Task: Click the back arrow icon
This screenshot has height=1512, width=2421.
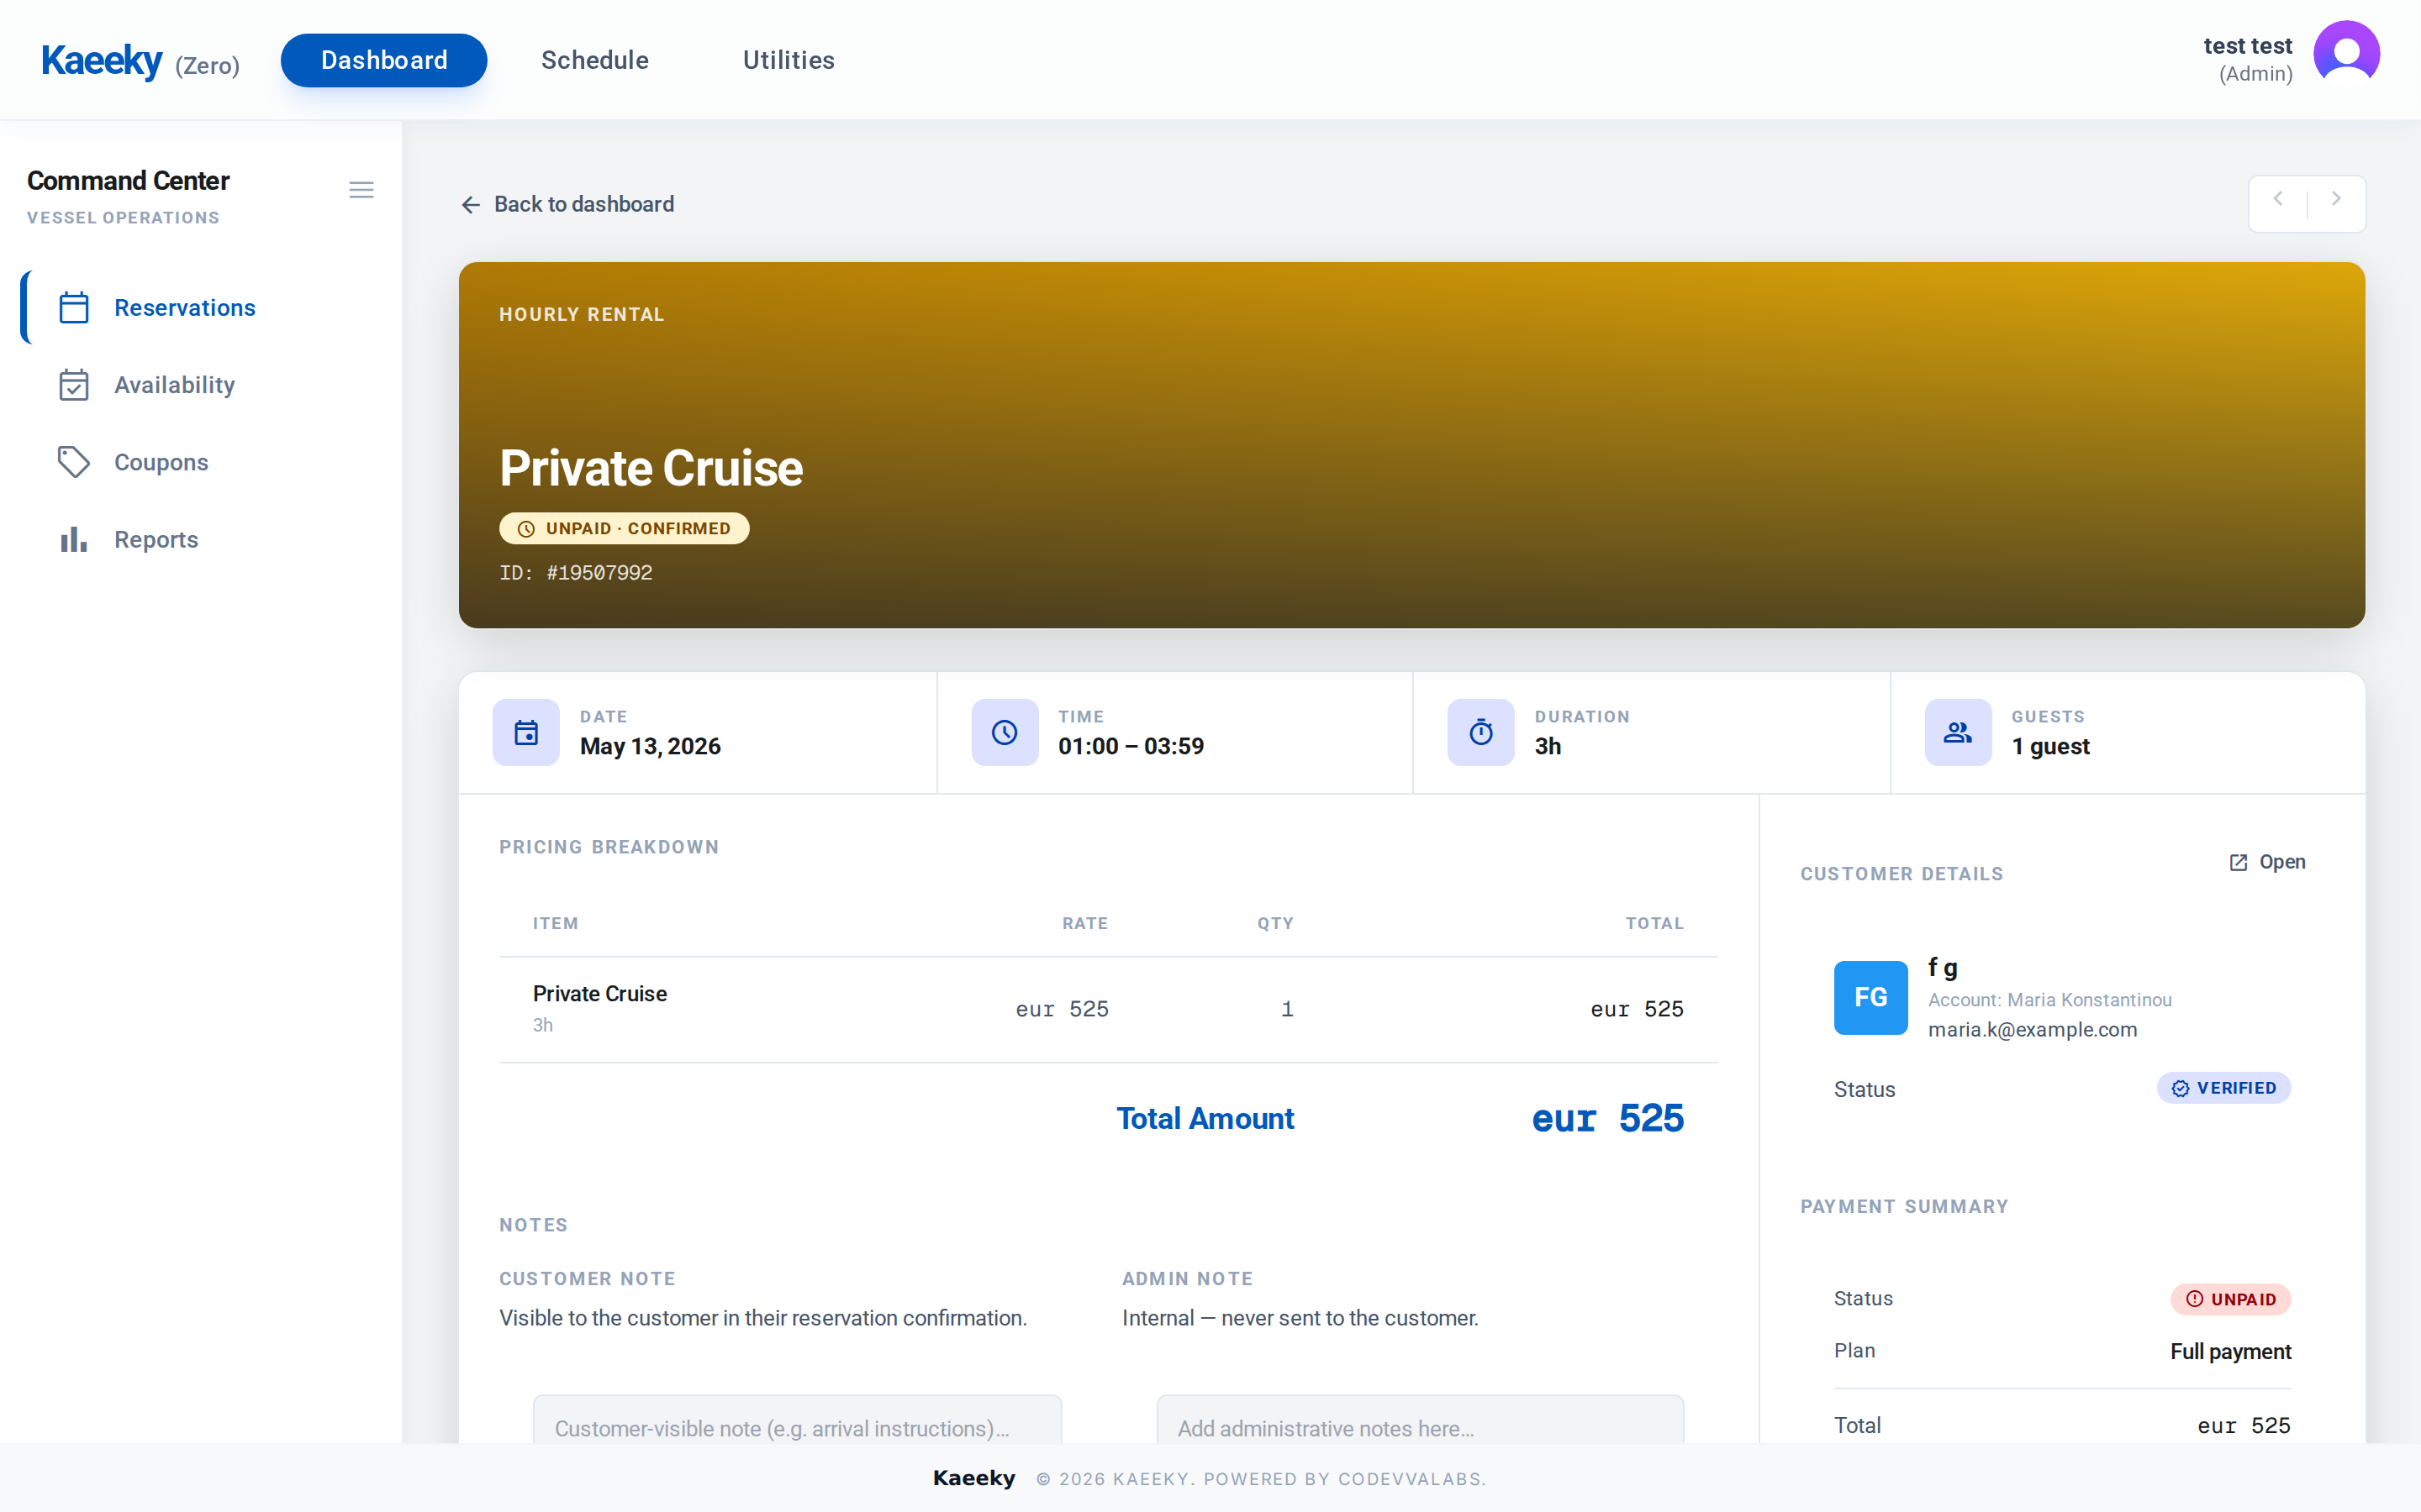Action: coord(470,205)
